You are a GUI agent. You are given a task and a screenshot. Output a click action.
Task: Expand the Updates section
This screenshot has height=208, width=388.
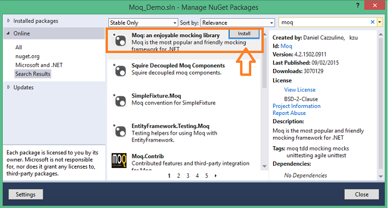[9, 87]
